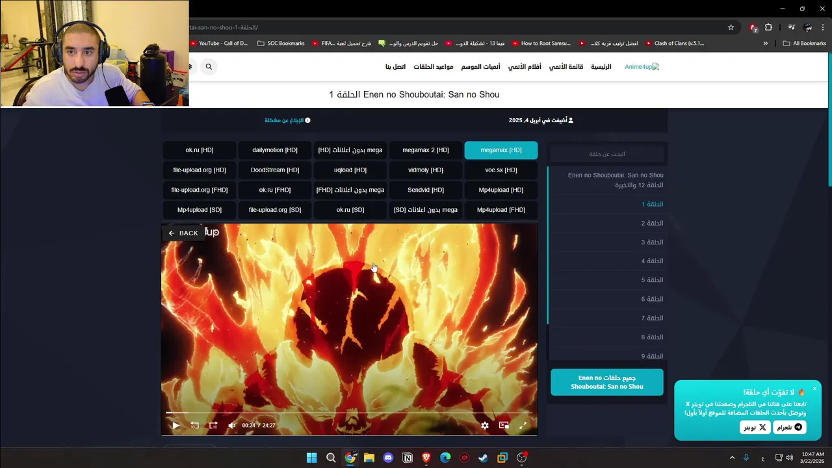This screenshot has height=468, width=832.
Task: Select the voe.sx [HD] server
Action: point(501,170)
